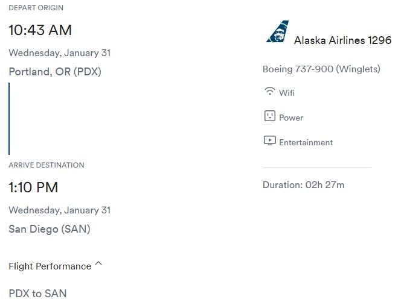
Task: Click the 1:10 PM arrival time
Action: click(x=33, y=187)
